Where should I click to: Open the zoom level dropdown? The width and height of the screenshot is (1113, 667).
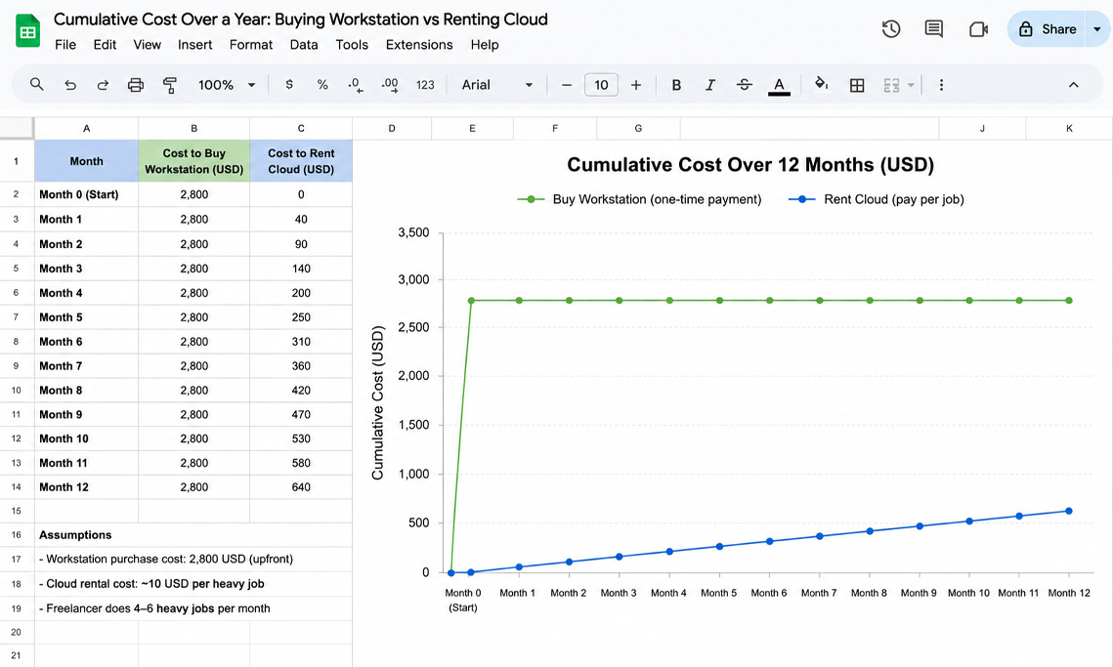(x=227, y=85)
